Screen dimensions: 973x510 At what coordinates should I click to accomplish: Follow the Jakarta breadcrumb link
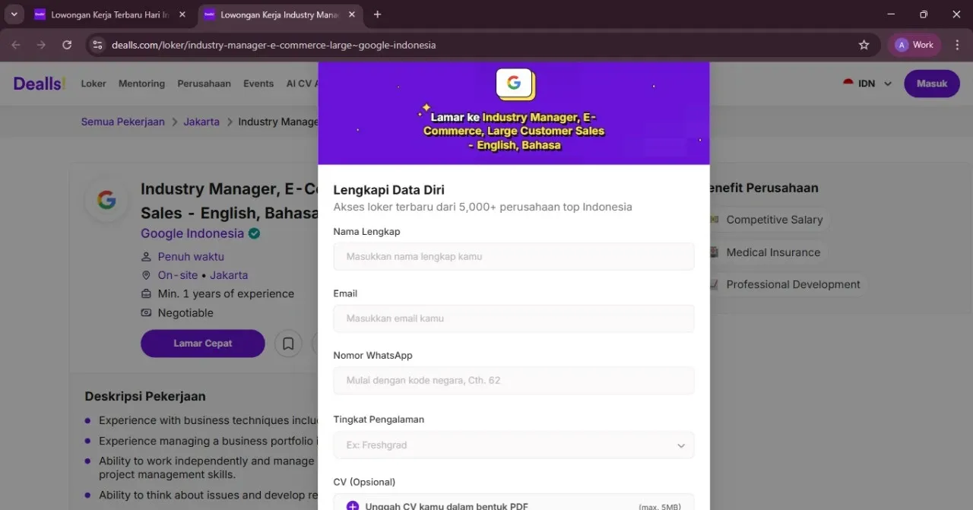click(201, 122)
